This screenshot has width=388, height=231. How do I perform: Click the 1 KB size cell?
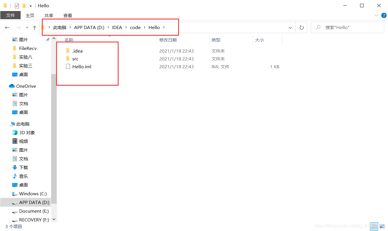coord(275,67)
